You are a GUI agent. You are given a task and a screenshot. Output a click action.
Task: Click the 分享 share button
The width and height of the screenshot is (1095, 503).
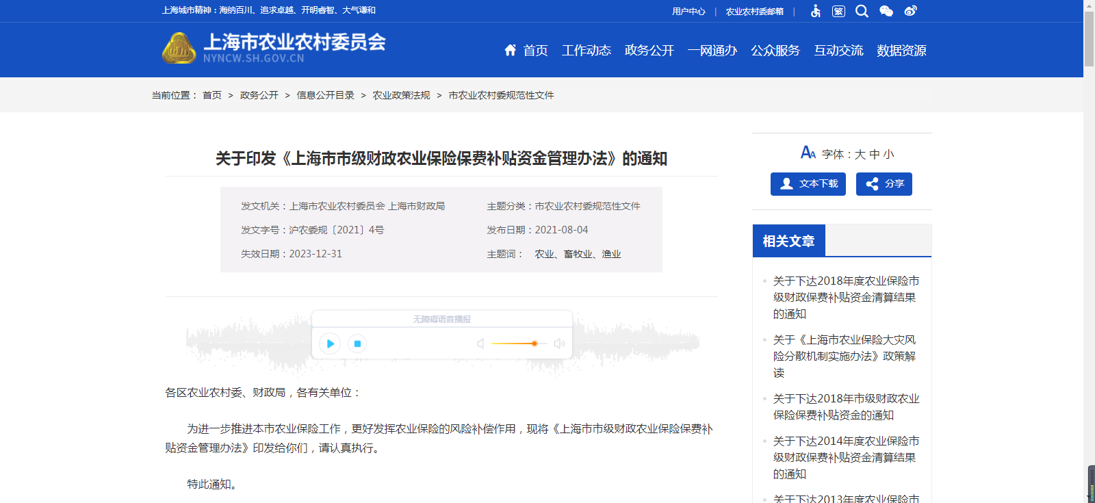pyautogui.click(x=884, y=184)
